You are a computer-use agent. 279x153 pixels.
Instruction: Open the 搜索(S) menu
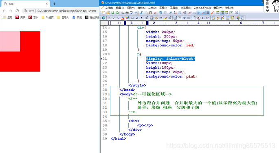(x=141, y=8)
